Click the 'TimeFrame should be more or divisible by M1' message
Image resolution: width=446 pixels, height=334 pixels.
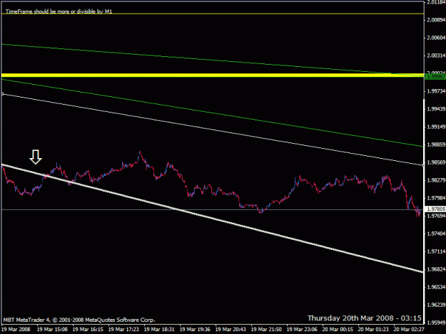click(x=59, y=11)
